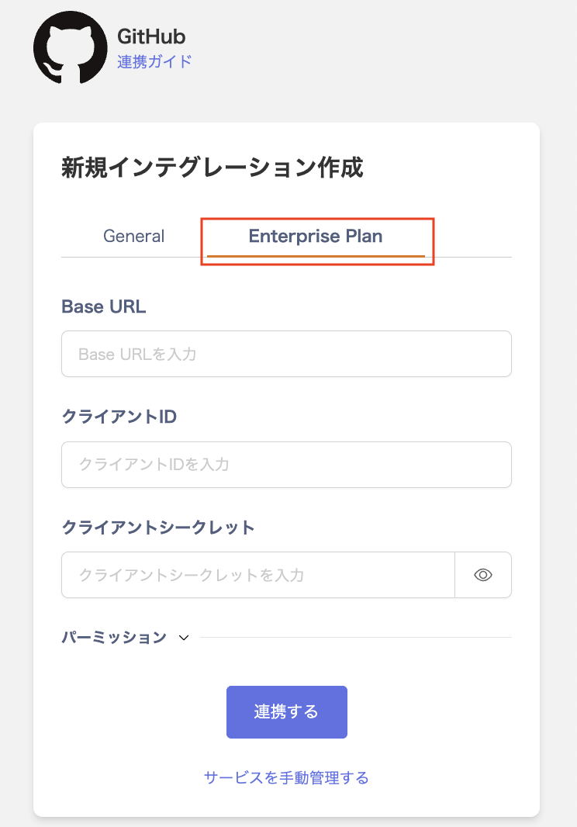
Task: Open the サービスを手動管理する link
Action: pos(286,777)
